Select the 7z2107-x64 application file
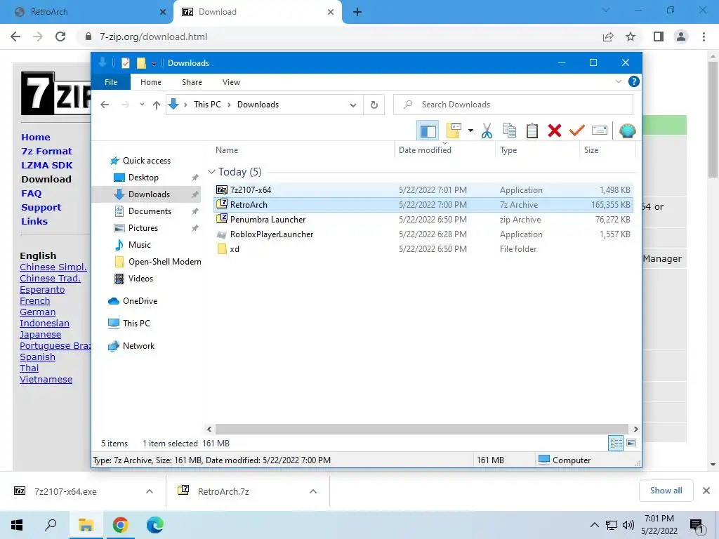 point(424,189)
